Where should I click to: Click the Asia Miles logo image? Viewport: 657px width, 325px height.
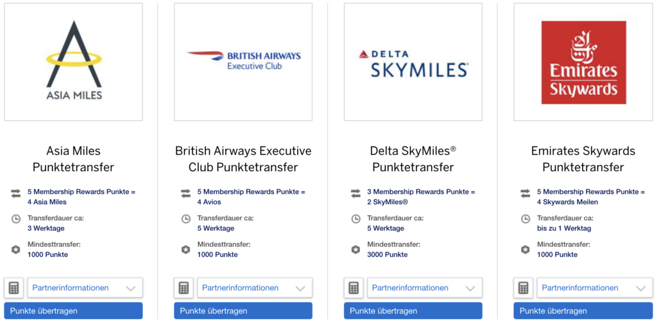pos(73,62)
